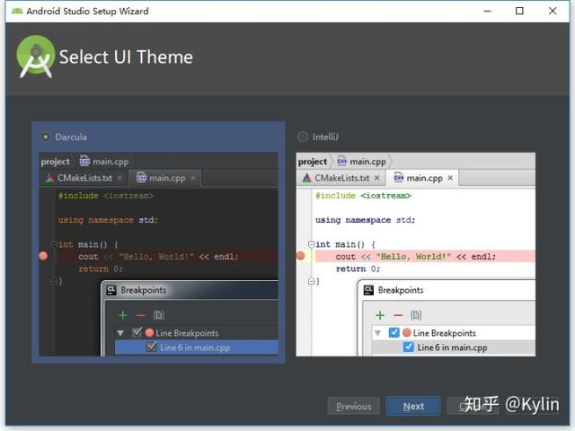Click the group/copy icon in IntelliJ Breakpoints toolbar
The image size is (575, 431).
pos(416,315)
